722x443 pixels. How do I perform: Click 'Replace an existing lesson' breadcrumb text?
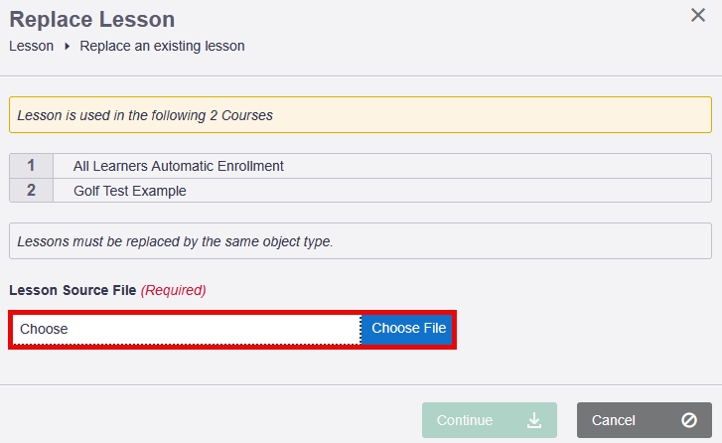(x=162, y=46)
